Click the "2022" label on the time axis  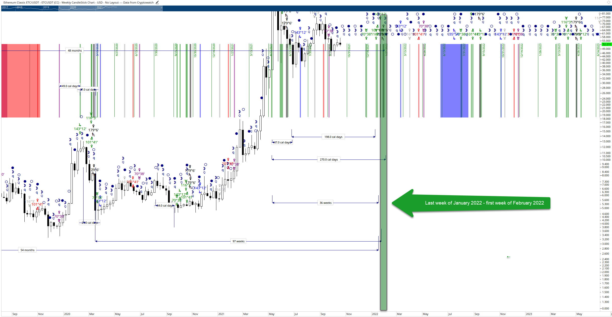click(x=375, y=314)
